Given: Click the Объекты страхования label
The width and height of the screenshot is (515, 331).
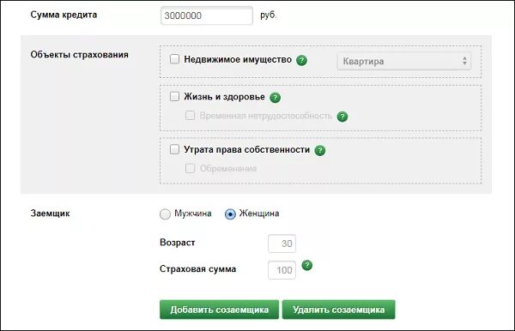Looking at the screenshot, I should pos(80,55).
